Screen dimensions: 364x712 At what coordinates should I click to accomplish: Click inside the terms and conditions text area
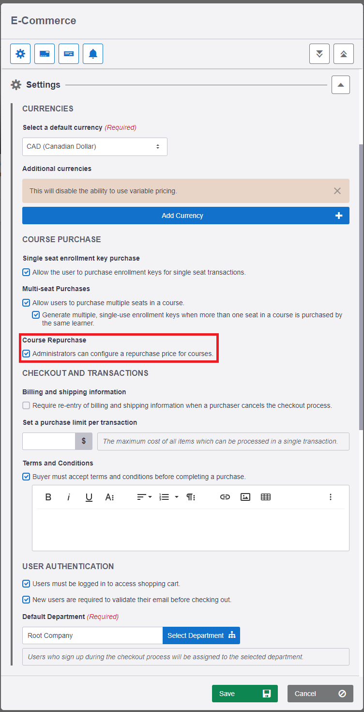[x=191, y=529]
